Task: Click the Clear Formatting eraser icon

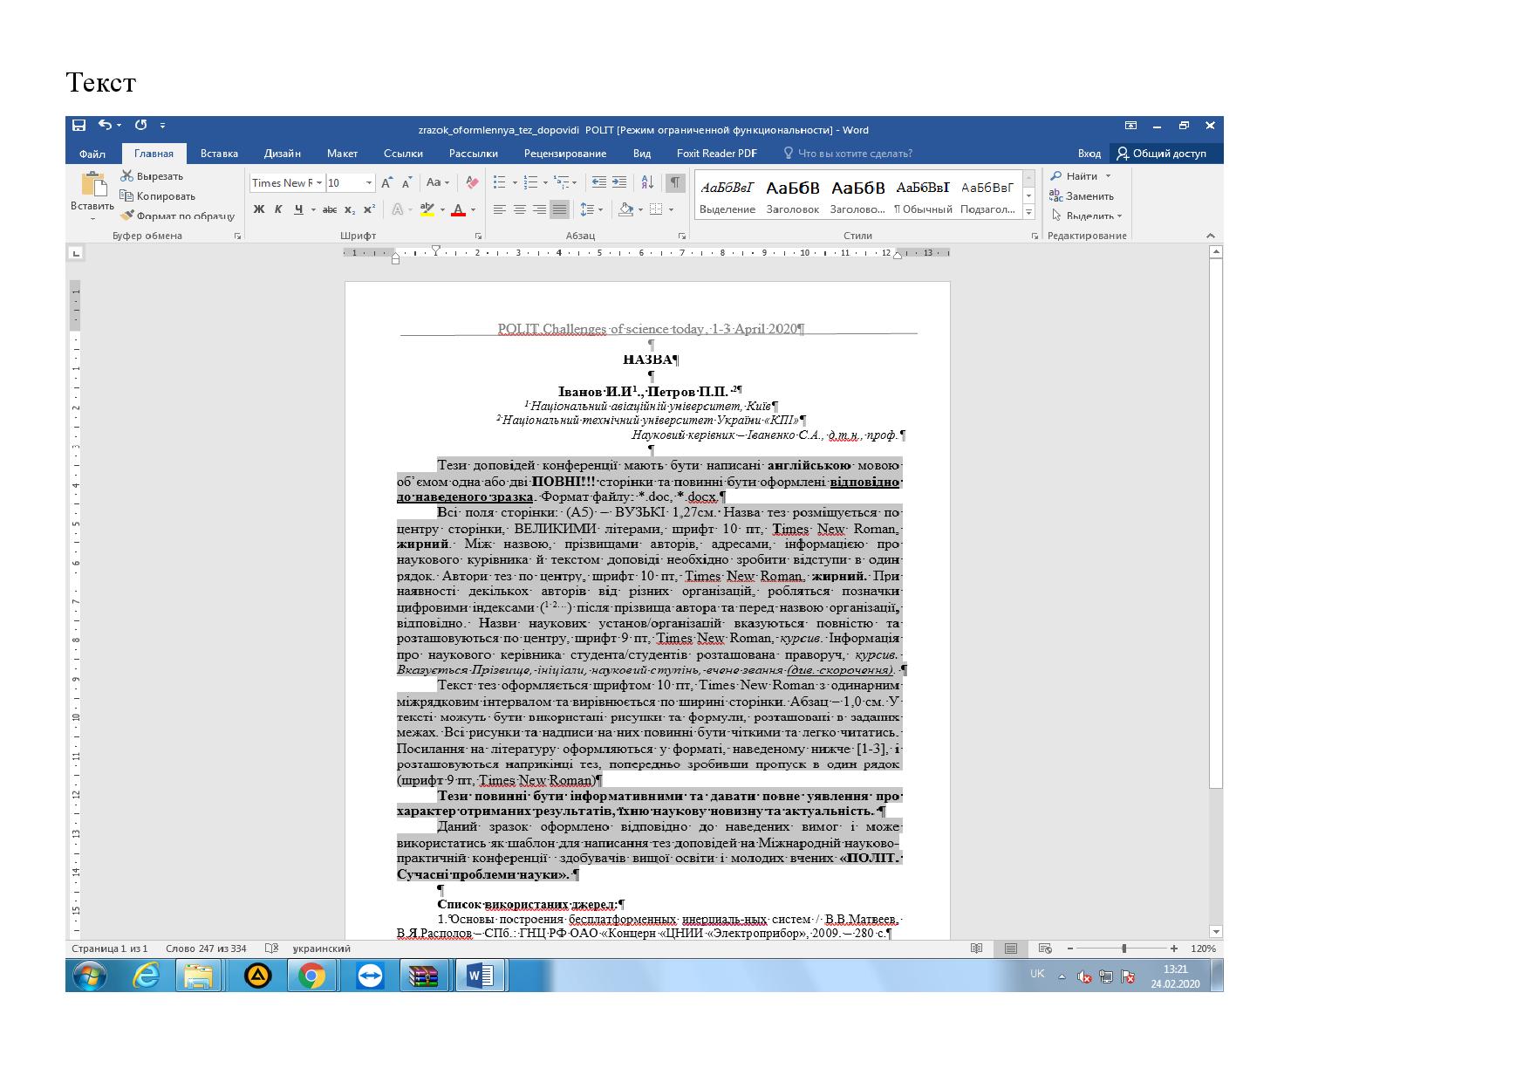Action: point(472,182)
